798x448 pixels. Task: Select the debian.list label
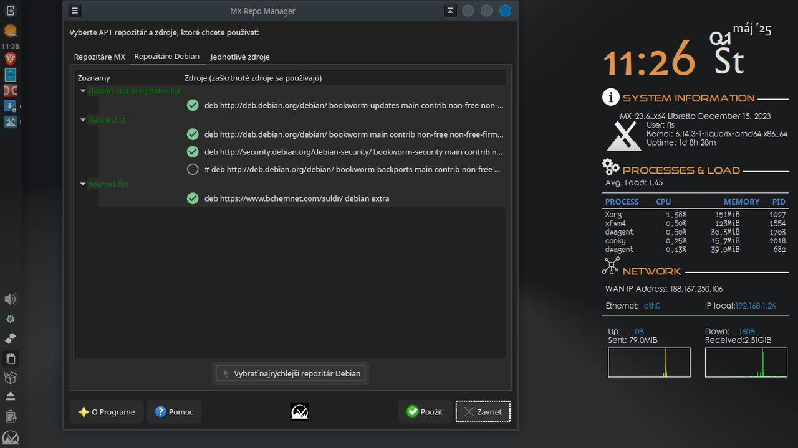pos(107,120)
